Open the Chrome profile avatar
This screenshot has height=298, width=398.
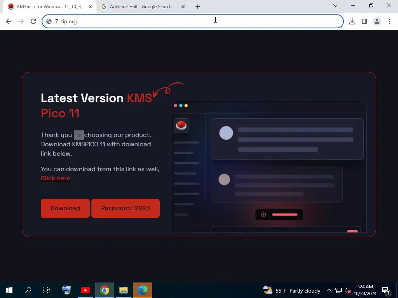[377, 21]
